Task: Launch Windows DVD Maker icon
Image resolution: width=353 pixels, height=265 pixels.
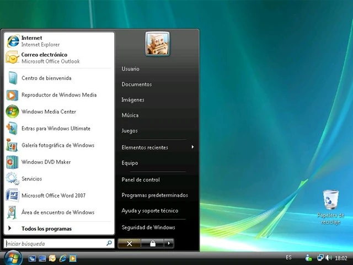Action: pyautogui.click(x=12, y=162)
